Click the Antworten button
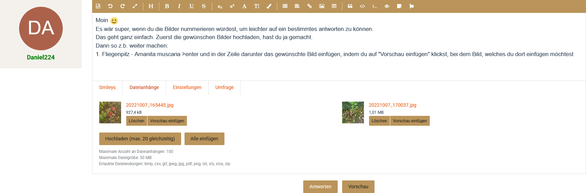The image size is (586, 193). [320, 187]
